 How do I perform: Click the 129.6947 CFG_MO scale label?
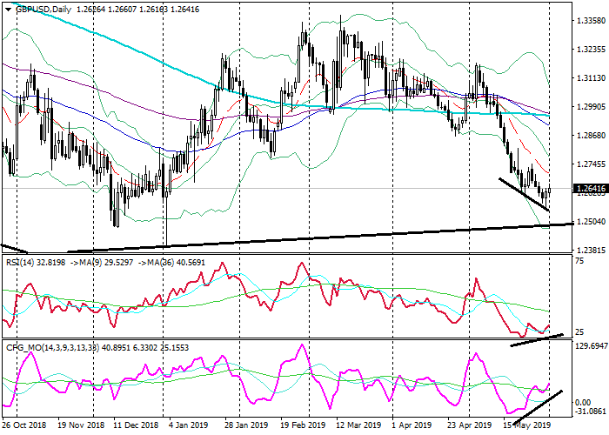click(590, 346)
